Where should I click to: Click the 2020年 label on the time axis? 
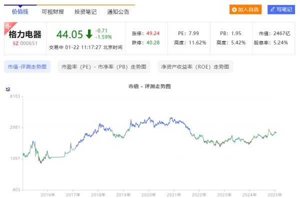[x=148, y=195]
